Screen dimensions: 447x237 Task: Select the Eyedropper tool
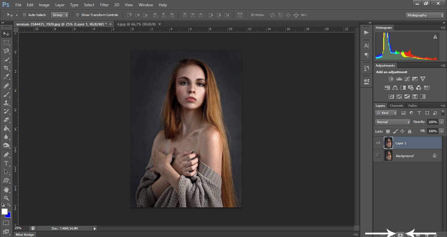click(x=6, y=77)
